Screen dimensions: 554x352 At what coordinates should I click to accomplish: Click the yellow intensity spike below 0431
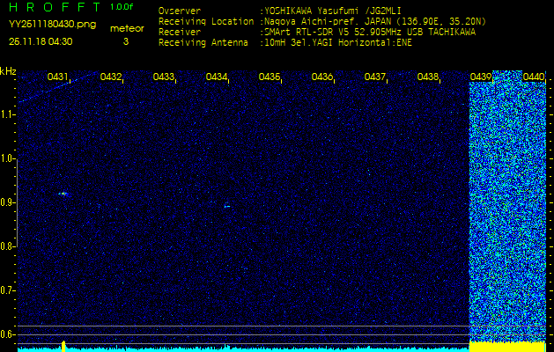coord(63,345)
